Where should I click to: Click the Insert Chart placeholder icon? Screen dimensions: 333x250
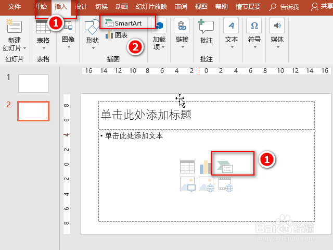click(205, 167)
